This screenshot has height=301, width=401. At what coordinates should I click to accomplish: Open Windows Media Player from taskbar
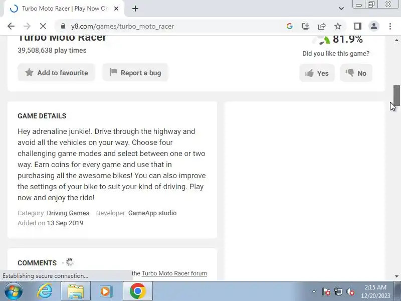pos(106,291)
